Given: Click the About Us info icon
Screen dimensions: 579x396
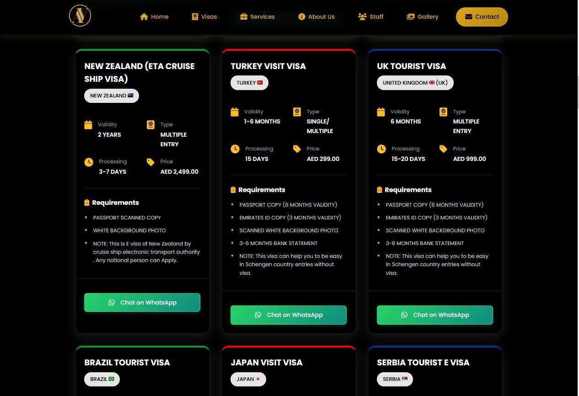Looking at the screenshot, I should point(301,17).
